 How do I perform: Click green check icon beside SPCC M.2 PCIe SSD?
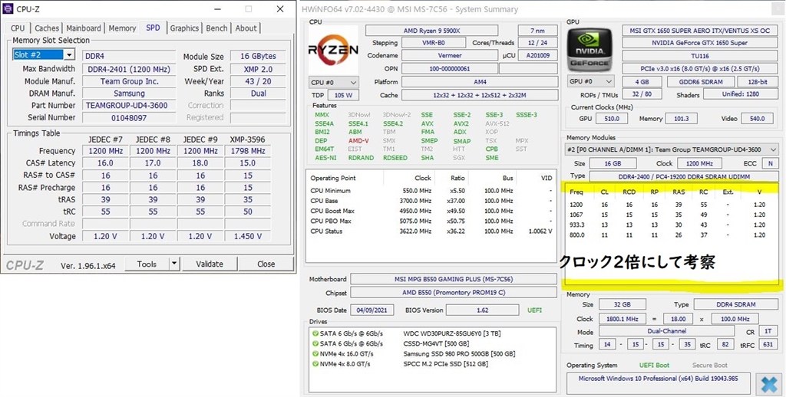tap(315, 364)
